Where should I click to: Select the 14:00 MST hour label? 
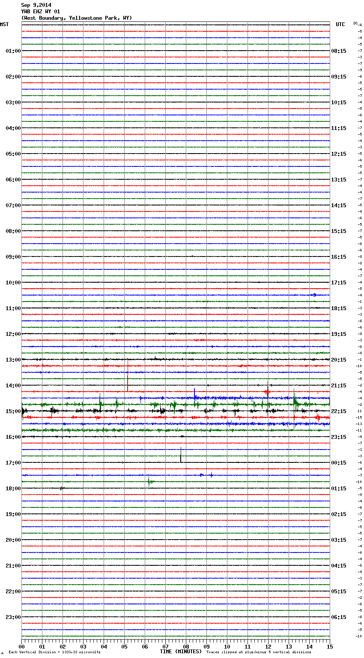(x=13, y=386)
